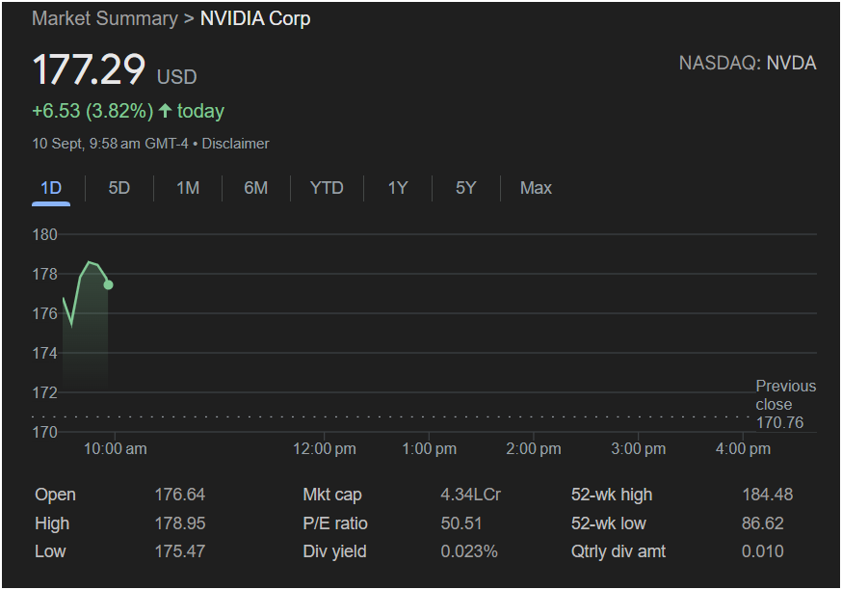The image size is (842, 590).
Task: Click the Qtrly div amt value 0.010
Action: click(763, 551)
